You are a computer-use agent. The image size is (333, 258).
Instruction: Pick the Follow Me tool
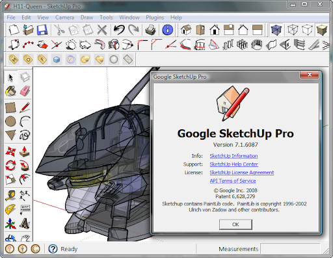[25, 165]
